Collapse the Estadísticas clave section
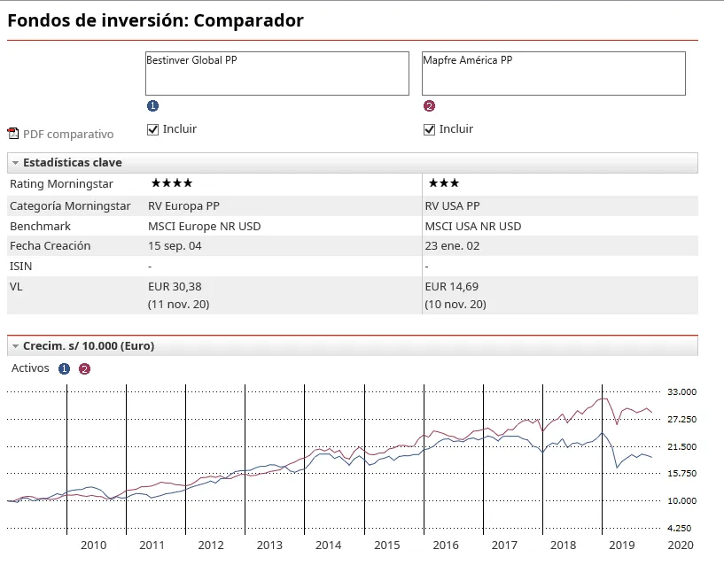 coord(16,163)
